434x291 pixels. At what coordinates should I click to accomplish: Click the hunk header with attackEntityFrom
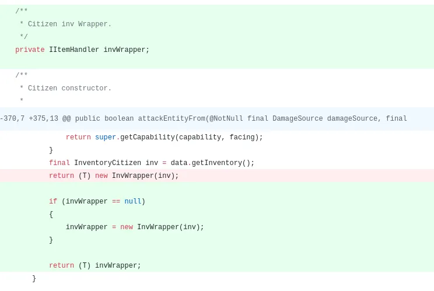coord(217,118)
